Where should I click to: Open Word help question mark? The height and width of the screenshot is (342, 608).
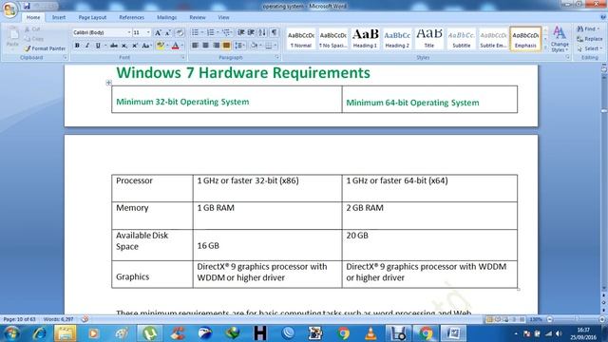pos(603,17)
